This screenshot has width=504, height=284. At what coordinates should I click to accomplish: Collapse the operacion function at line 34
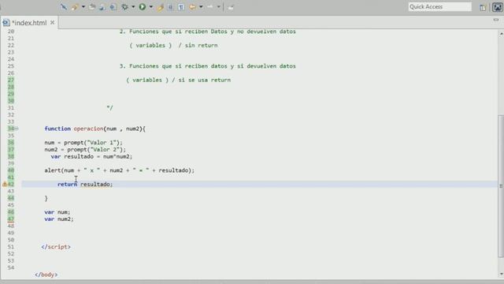pyautogui.click(x=17, y=129)
